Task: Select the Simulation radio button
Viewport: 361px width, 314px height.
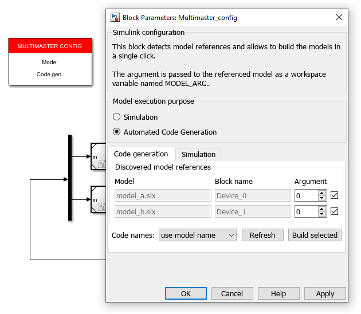Action: [116, 117]
